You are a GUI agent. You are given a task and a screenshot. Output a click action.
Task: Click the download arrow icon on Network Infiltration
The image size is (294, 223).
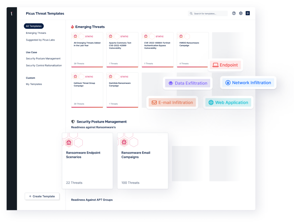click(228, 83)
